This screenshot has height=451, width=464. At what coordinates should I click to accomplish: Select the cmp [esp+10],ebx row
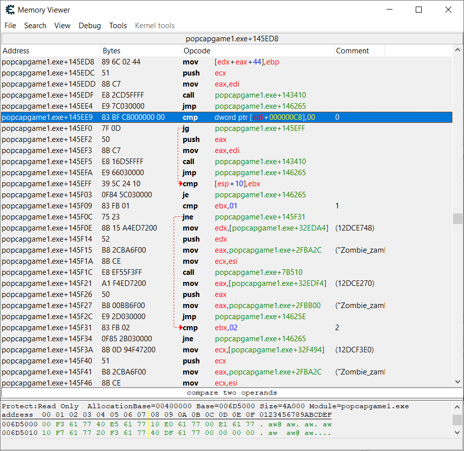pyautogui.click(x=226, y=184)
